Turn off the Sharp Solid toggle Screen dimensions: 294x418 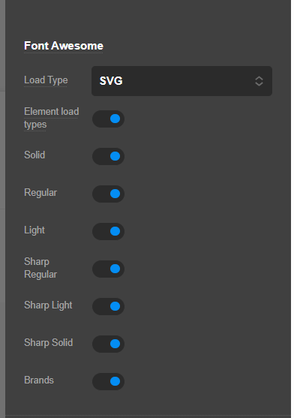tap(109, 344)
